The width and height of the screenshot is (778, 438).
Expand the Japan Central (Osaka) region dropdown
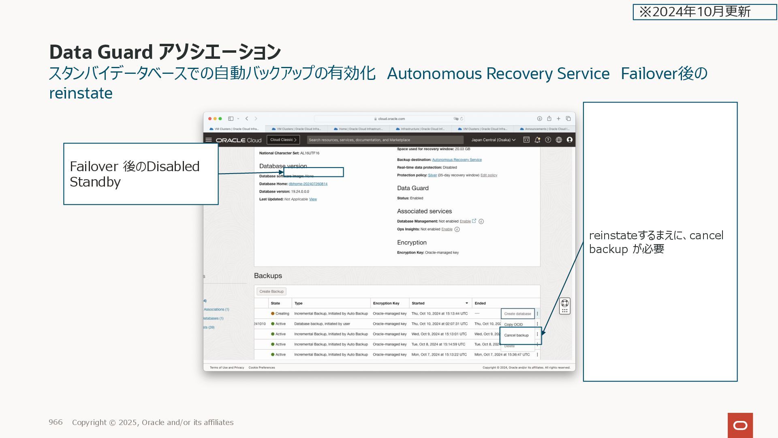[493, 140]
